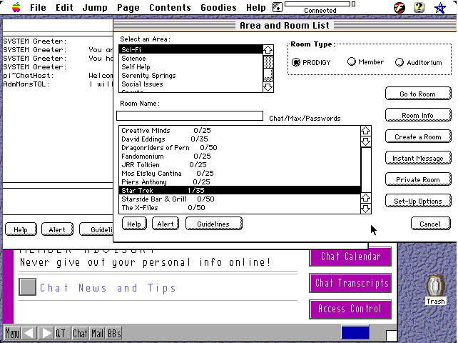Select the Self Help area
Screen dimensions: 458x343
tap(191, 66)
